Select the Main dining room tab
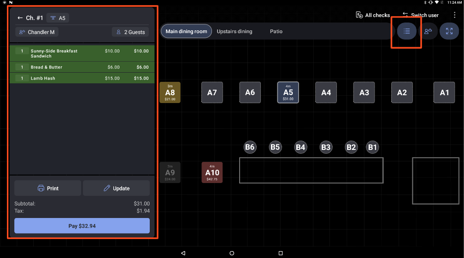Screen dimensions: 464x258 click(186, 31)
